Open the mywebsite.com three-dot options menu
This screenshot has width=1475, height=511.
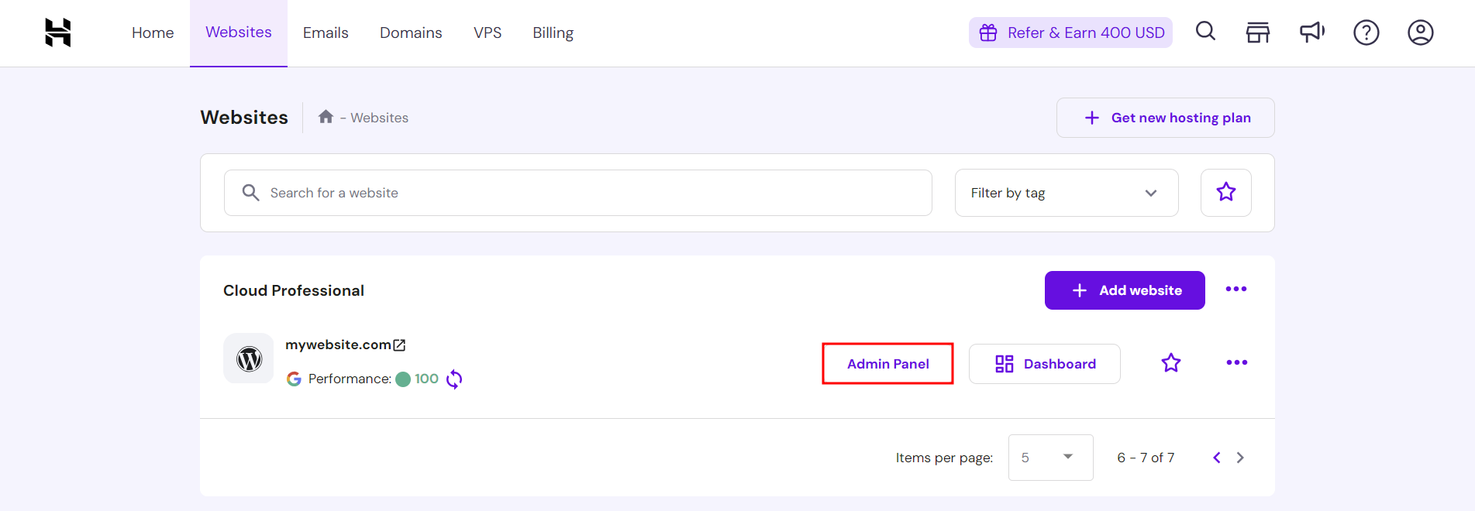1236,362
